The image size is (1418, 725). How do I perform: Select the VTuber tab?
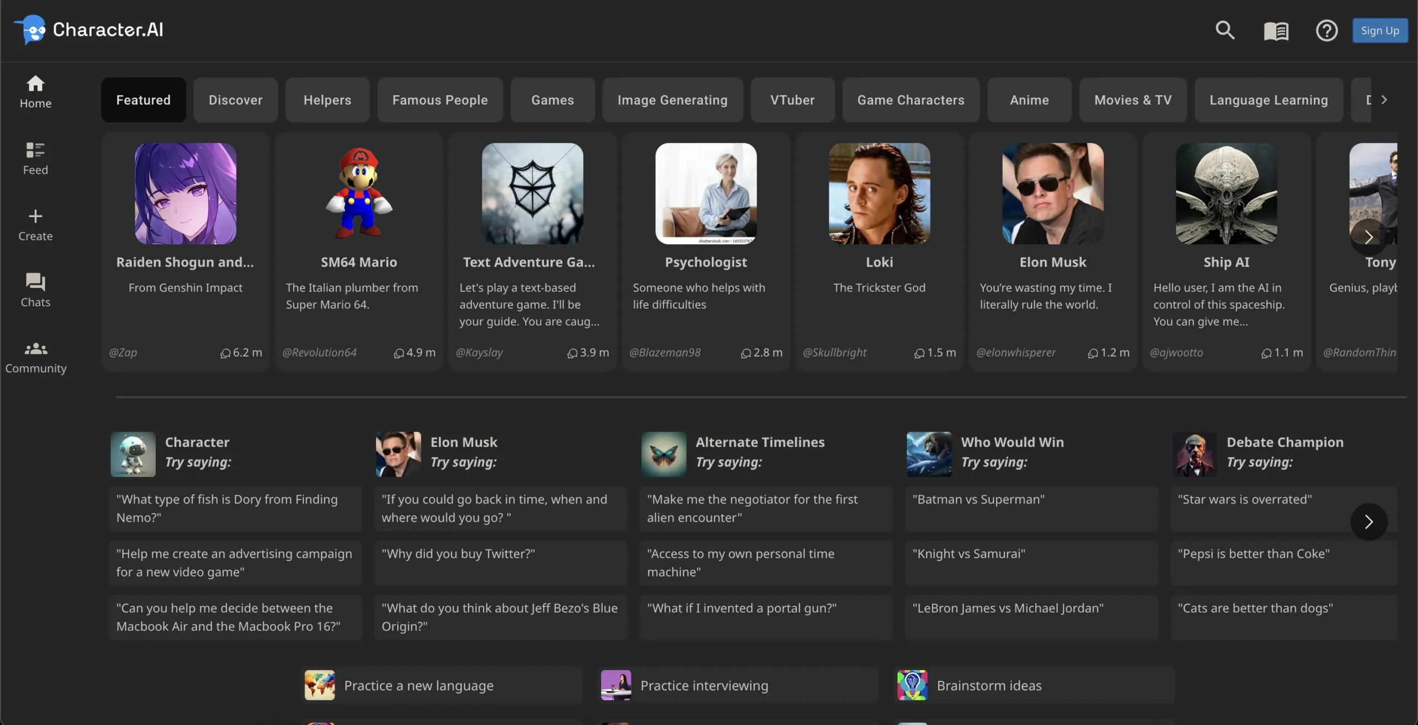coord(792,100)
